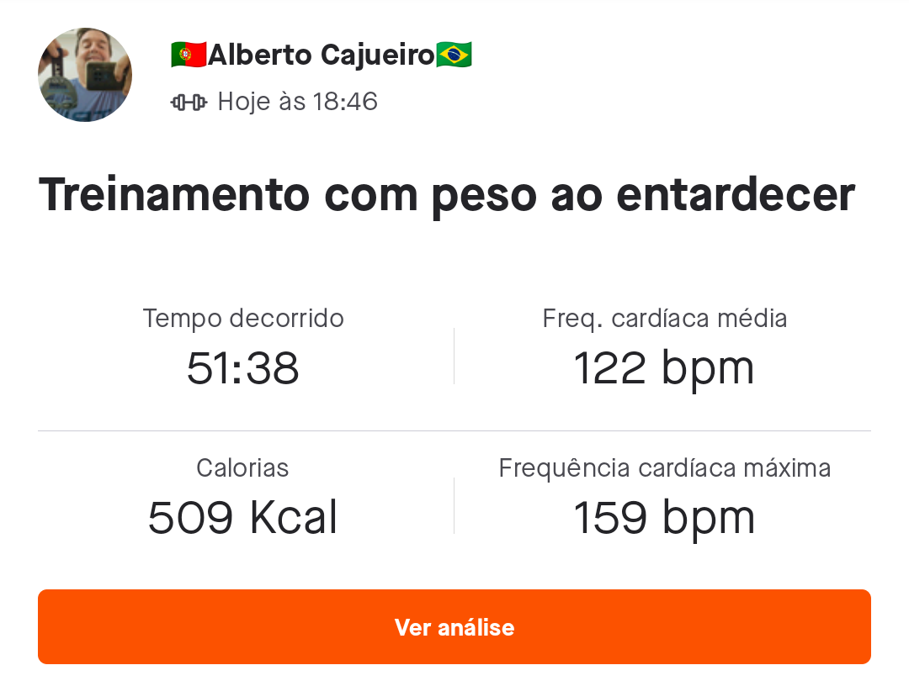Click the Portugal flag emoji beside the name
The width and height of the screenshot is (909, 681).
tap(189, 55)
